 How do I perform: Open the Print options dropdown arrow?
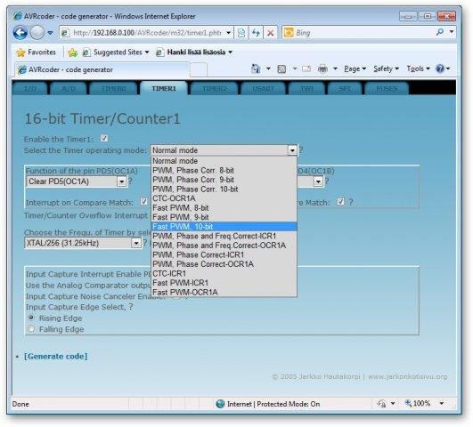335,69
